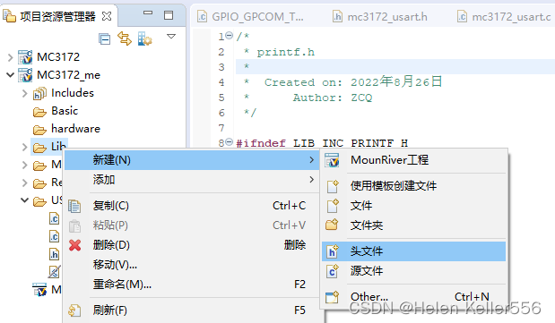Click the '#ifndef LIB_INC_PRINTF_H' line
Screen dimensions: 555x323
322,143
